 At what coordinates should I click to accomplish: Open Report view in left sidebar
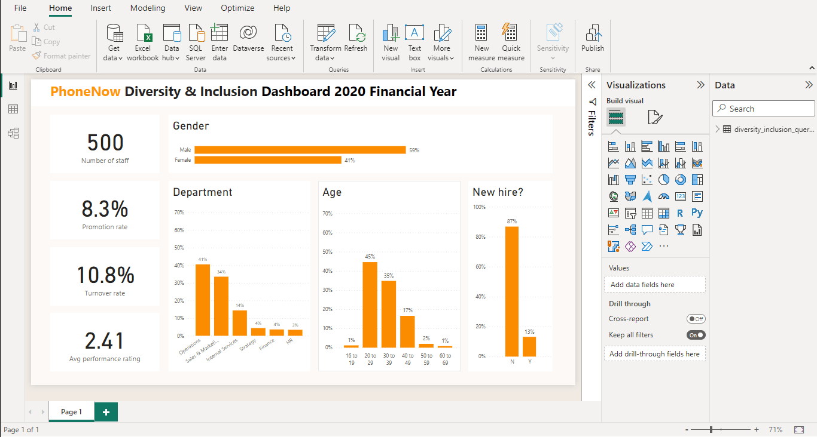[13, 85]
